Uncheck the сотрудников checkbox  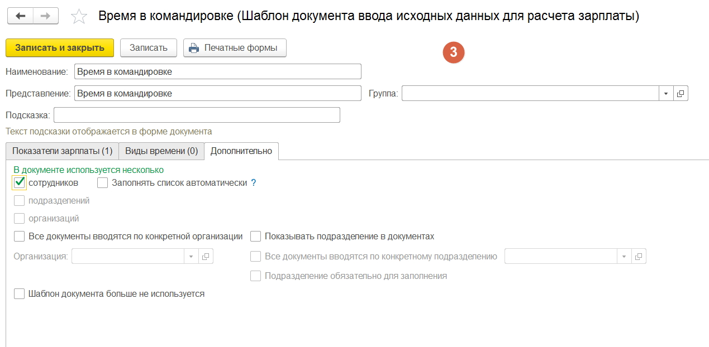(x=20, y=182)
